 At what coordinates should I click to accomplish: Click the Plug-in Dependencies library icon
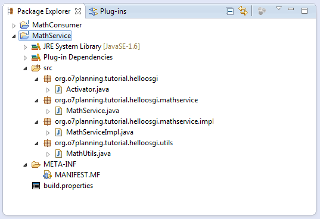click(x=36, y=57)
